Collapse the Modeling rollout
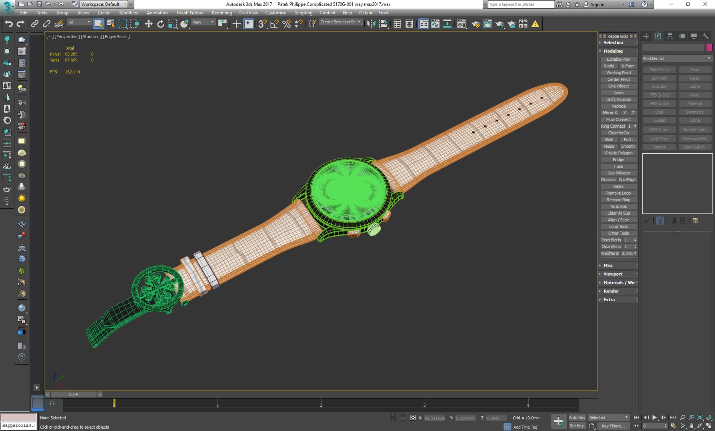Image resolution: width=715 pixels, height=431 pixels. [618, 51]
